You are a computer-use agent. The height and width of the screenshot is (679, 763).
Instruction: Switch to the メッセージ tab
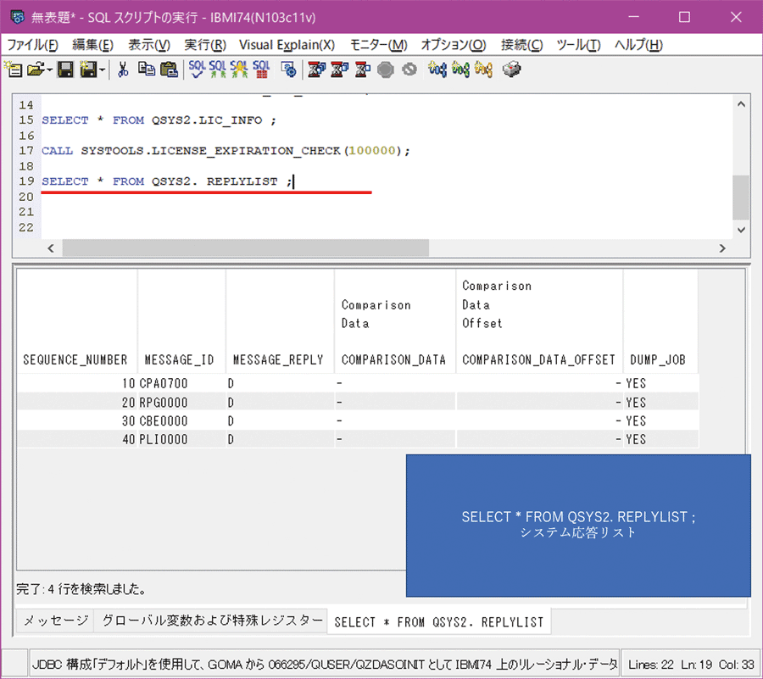55,621
